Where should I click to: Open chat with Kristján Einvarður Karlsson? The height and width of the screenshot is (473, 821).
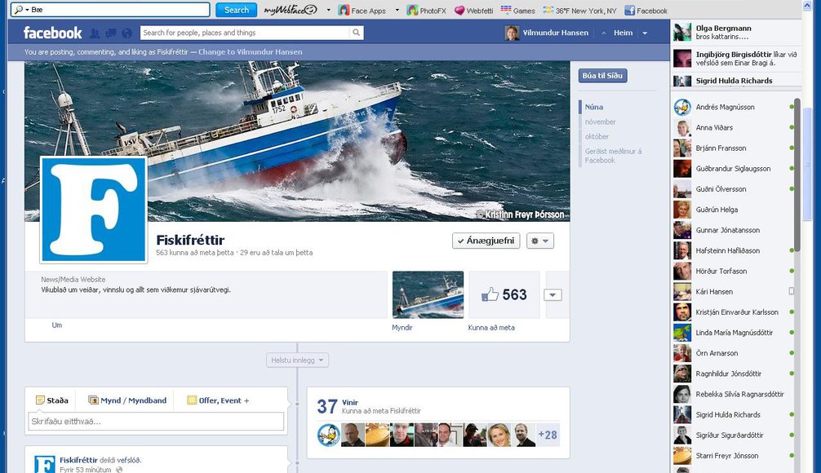coord(734,312)
